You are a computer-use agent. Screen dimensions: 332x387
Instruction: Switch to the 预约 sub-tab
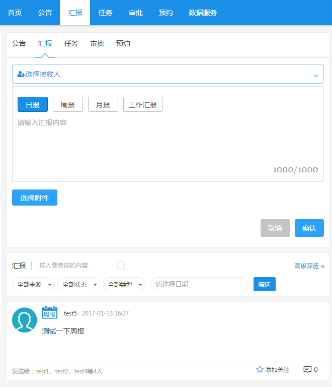123,44
